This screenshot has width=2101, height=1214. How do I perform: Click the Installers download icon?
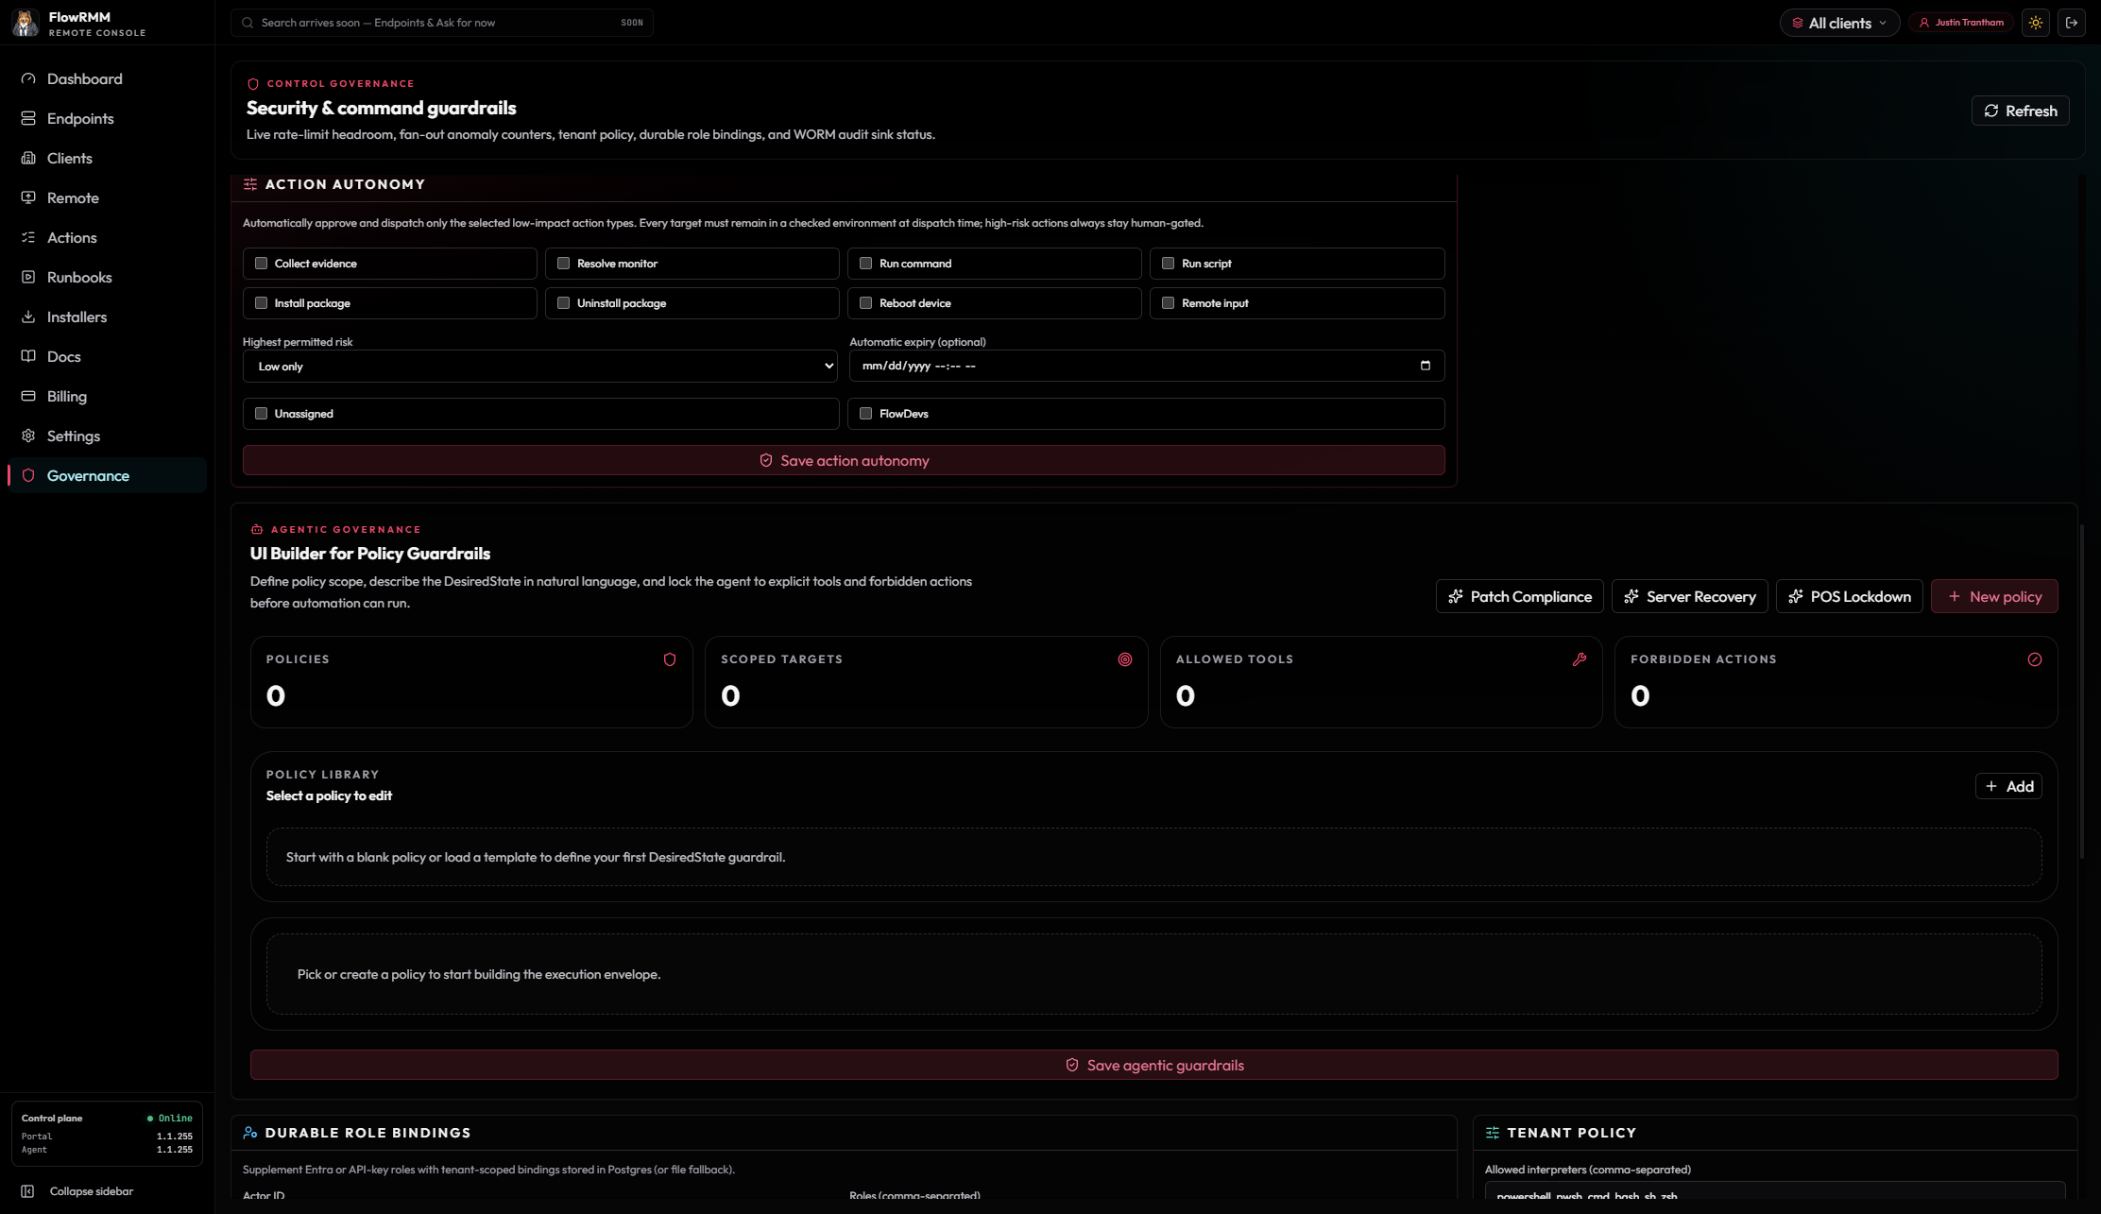(x=28, y=316)
